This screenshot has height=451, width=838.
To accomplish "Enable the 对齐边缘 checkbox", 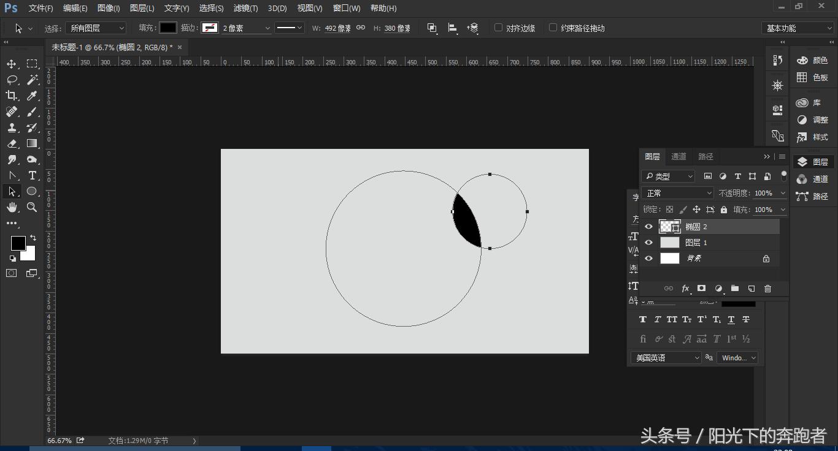I will pyautogui.click(x=498, y=28).
